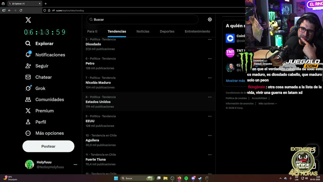Open Task View in taskbar
The height and width of the screenshot is (182, 323).
(x=158, y=178)
